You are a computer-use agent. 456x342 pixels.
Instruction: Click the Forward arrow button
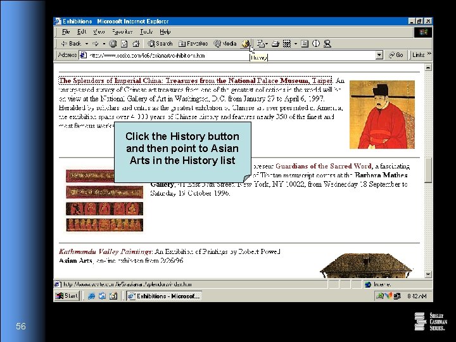tap(96, 44)
